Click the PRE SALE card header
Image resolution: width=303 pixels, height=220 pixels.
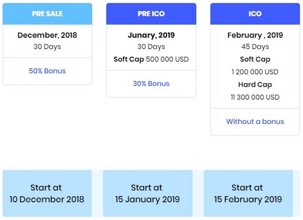click(x=47, y=14)
